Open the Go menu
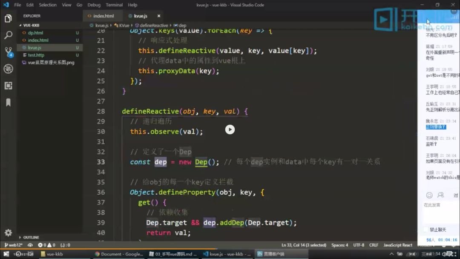This screenshot has height=259, width=460. click(79, 5)
